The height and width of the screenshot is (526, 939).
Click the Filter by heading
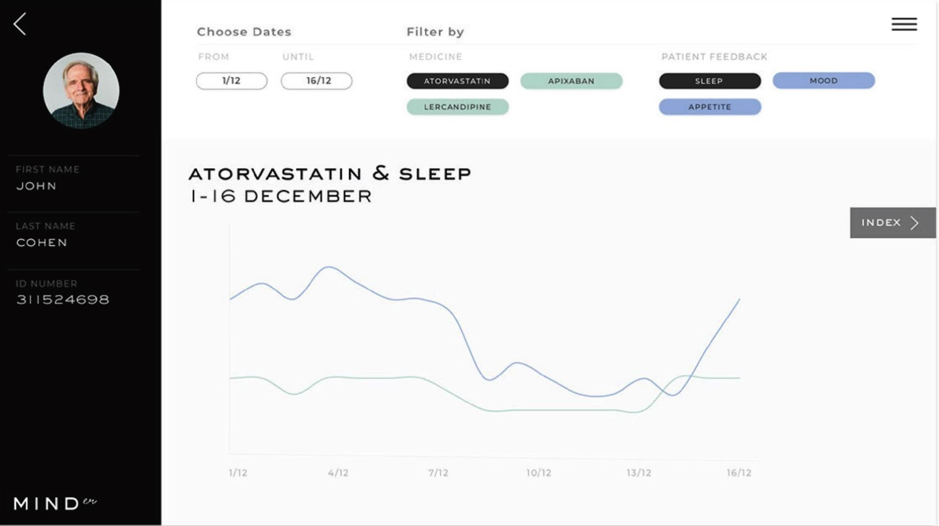[x=435, y=32]
